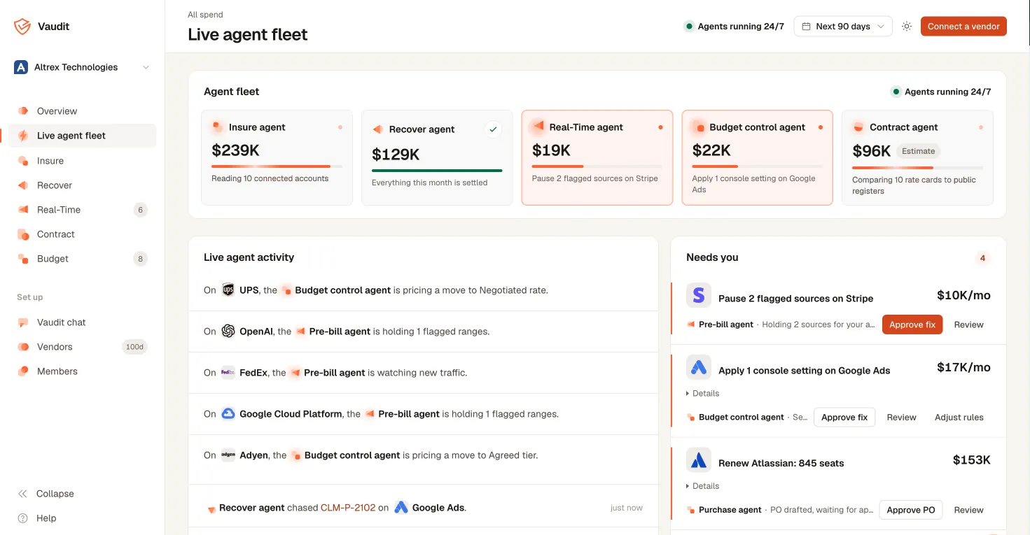The image size is (1030, 535).
Task: Open the Real-Time agent card
Action: [597, 157]
